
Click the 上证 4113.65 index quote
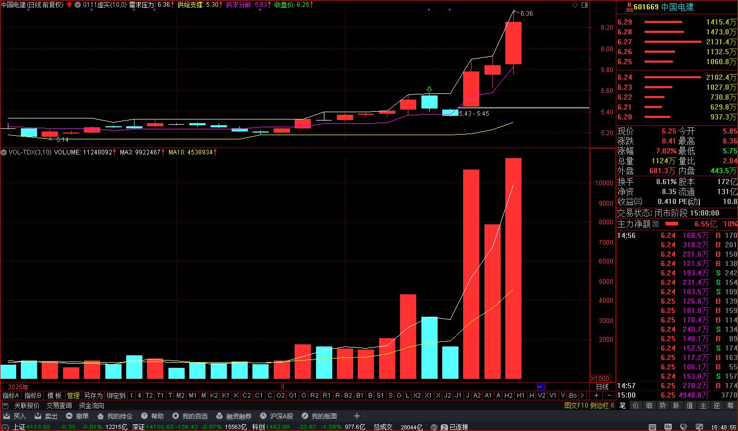[x=32, y=427]
